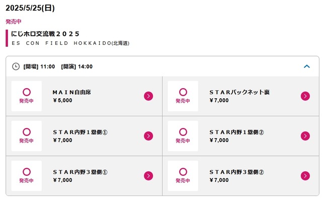322x199 pixels.
Task: Click the arrow icon for MAIN自由席
Action: 148,96
